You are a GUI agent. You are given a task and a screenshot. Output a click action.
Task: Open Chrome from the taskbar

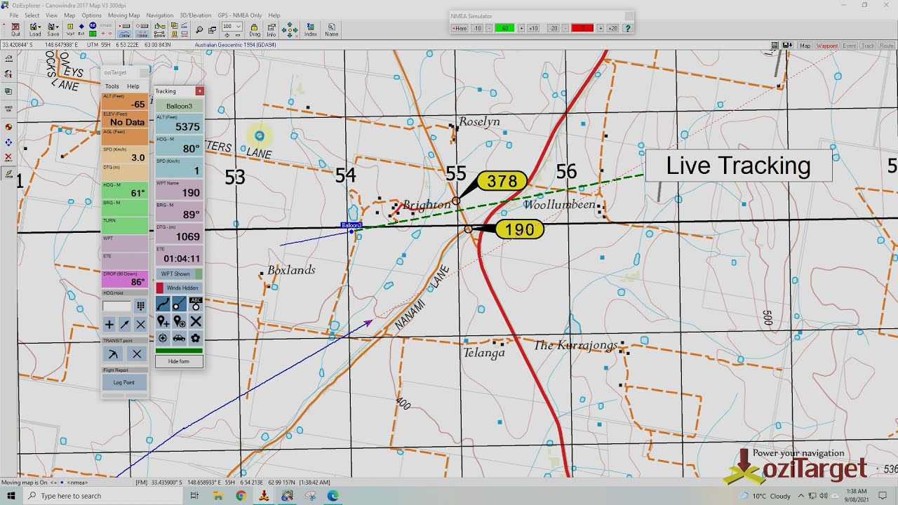click(241, 496)
